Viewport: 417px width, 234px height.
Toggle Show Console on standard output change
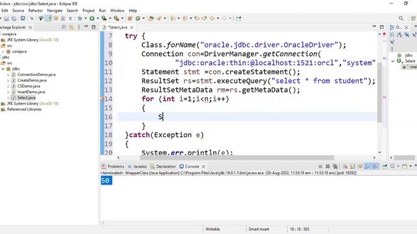pyautogui.click(x=367, y=166)
